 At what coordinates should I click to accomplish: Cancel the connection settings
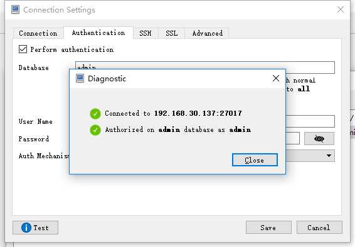pos(319,228)
